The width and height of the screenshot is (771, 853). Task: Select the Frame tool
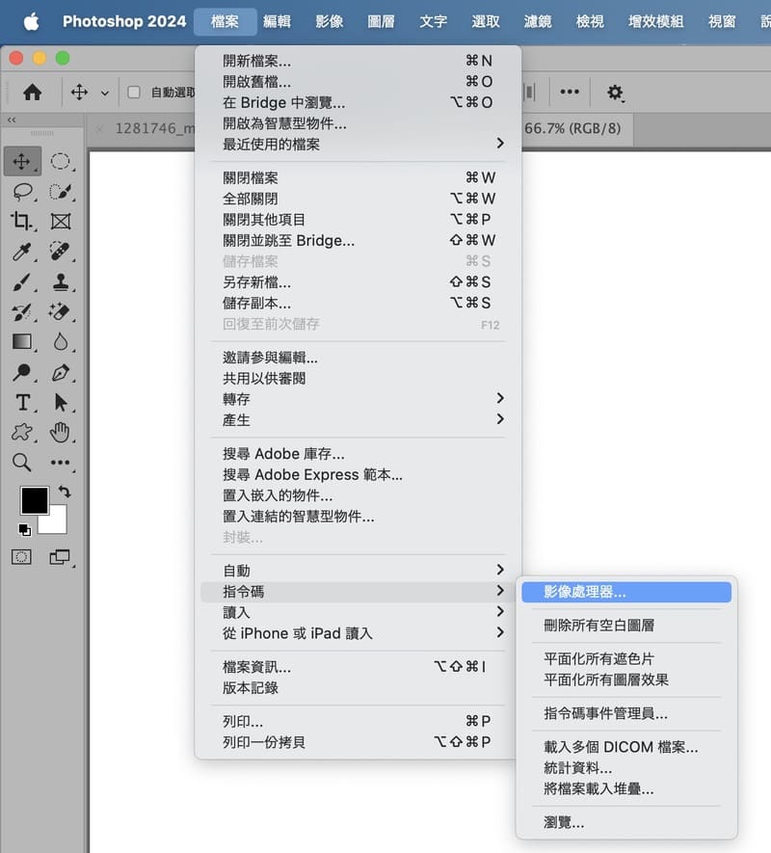[61, 221]
